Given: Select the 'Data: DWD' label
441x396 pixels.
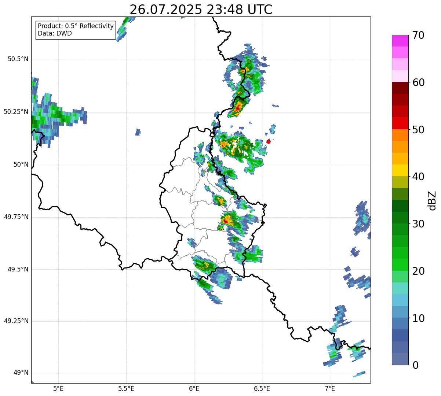Looking at the screenshot, I should coord(55,33).
